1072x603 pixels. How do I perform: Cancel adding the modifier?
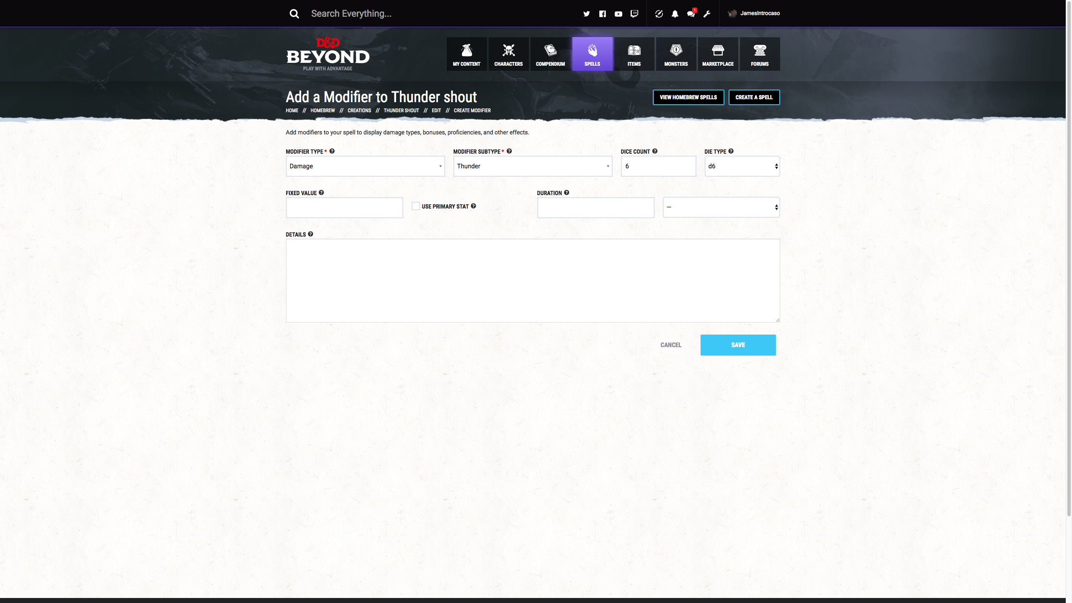pyautogui.click(x=671, y=345)
